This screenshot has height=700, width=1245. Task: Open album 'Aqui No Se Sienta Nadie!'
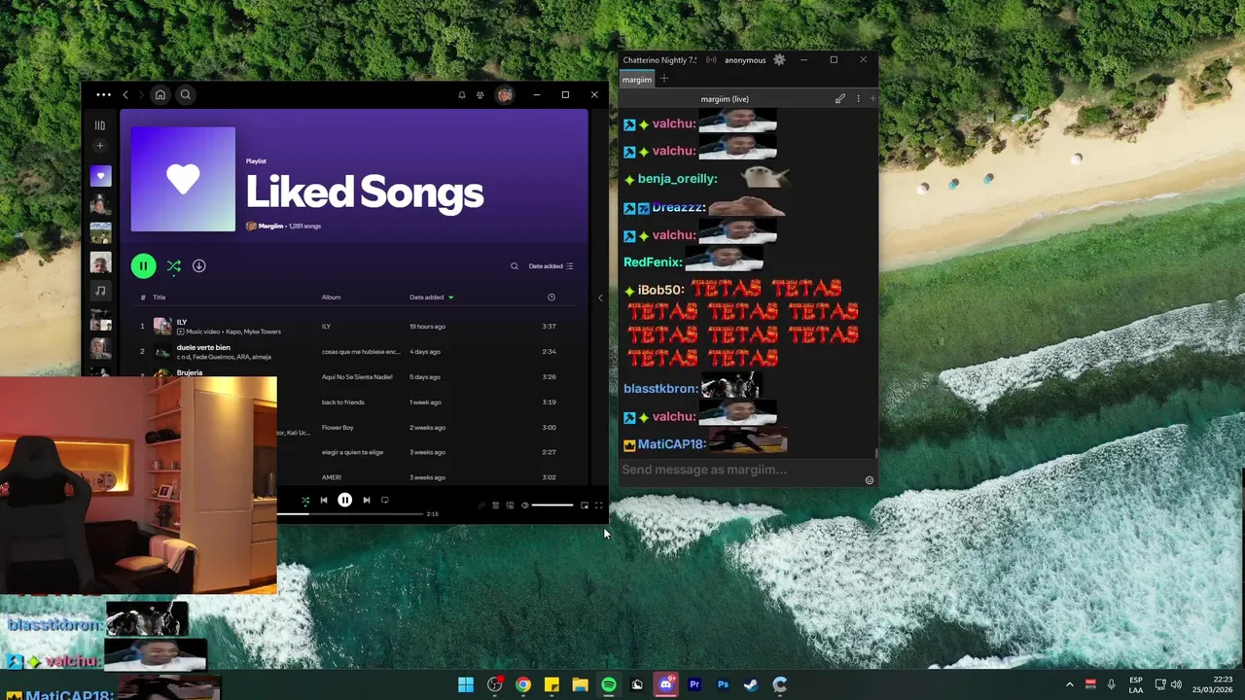pos(357,377)
